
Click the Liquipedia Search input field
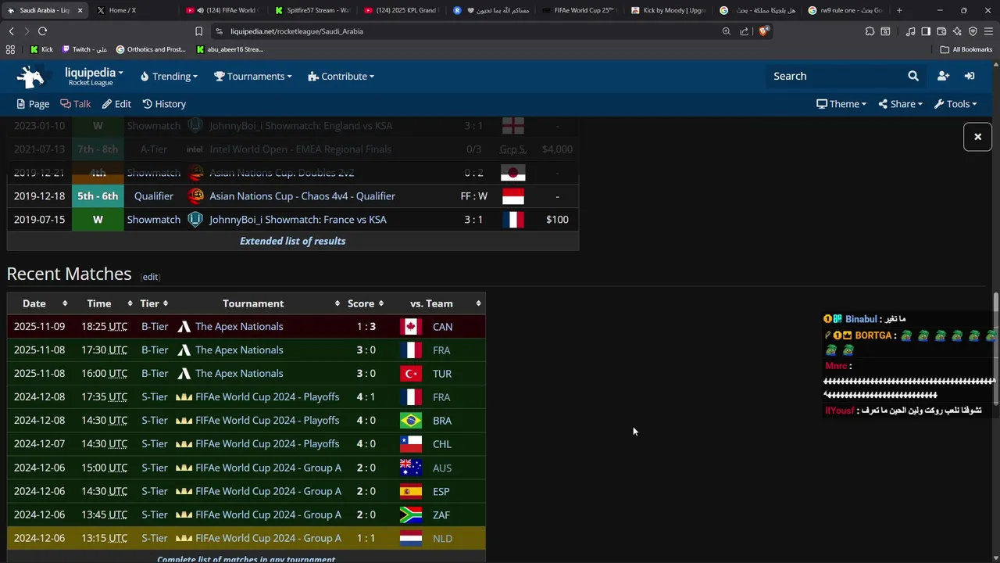(x=834, y=76)
